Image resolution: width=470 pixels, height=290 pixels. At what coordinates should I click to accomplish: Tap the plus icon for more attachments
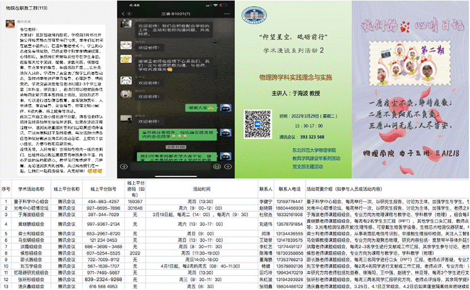click(228, 166)
